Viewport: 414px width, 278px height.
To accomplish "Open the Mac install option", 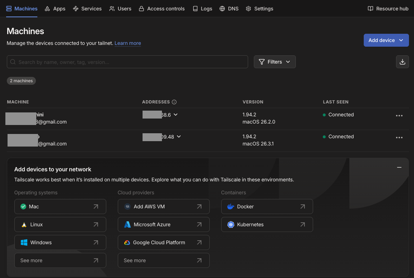I will tap(60, 207).
